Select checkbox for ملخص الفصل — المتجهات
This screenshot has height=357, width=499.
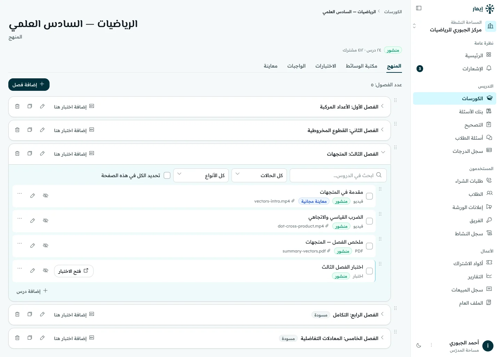[369, 246]
